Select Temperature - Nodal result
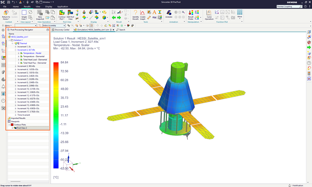Image resolution: width=312 pixels, height=187 pixels. (32, 53)
